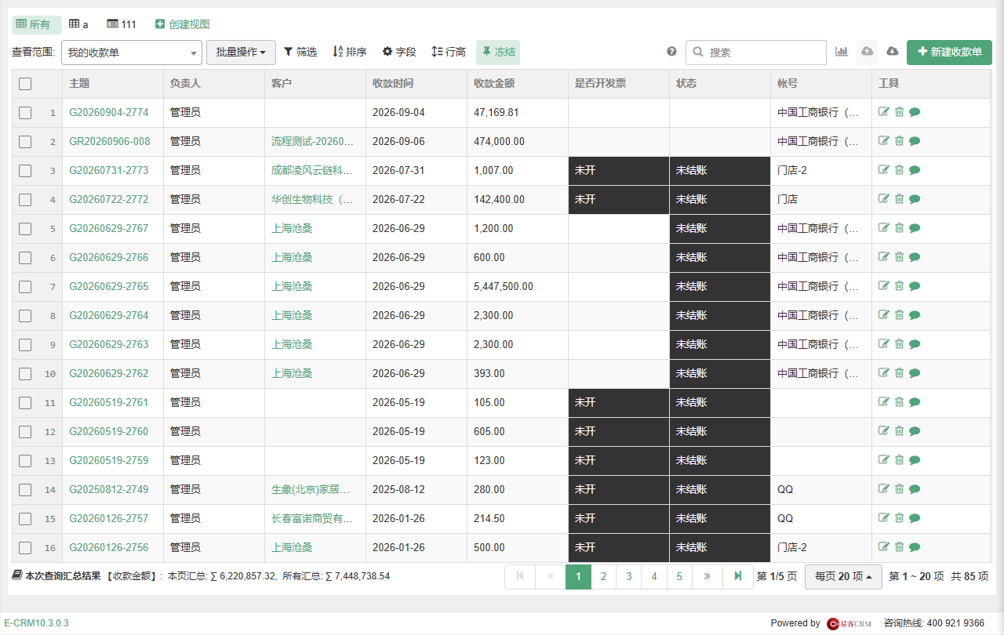Edit record G20260126-2756 via pencil icon

(x=884, y=547)
